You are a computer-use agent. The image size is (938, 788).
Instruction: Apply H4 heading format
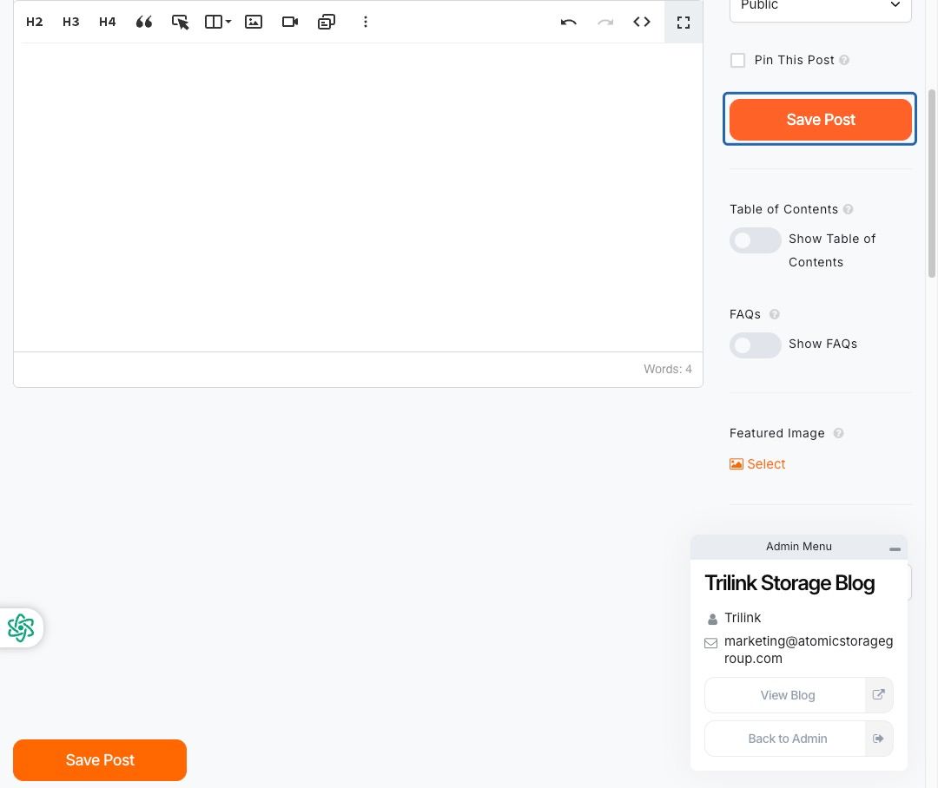[x=107, y=22]
